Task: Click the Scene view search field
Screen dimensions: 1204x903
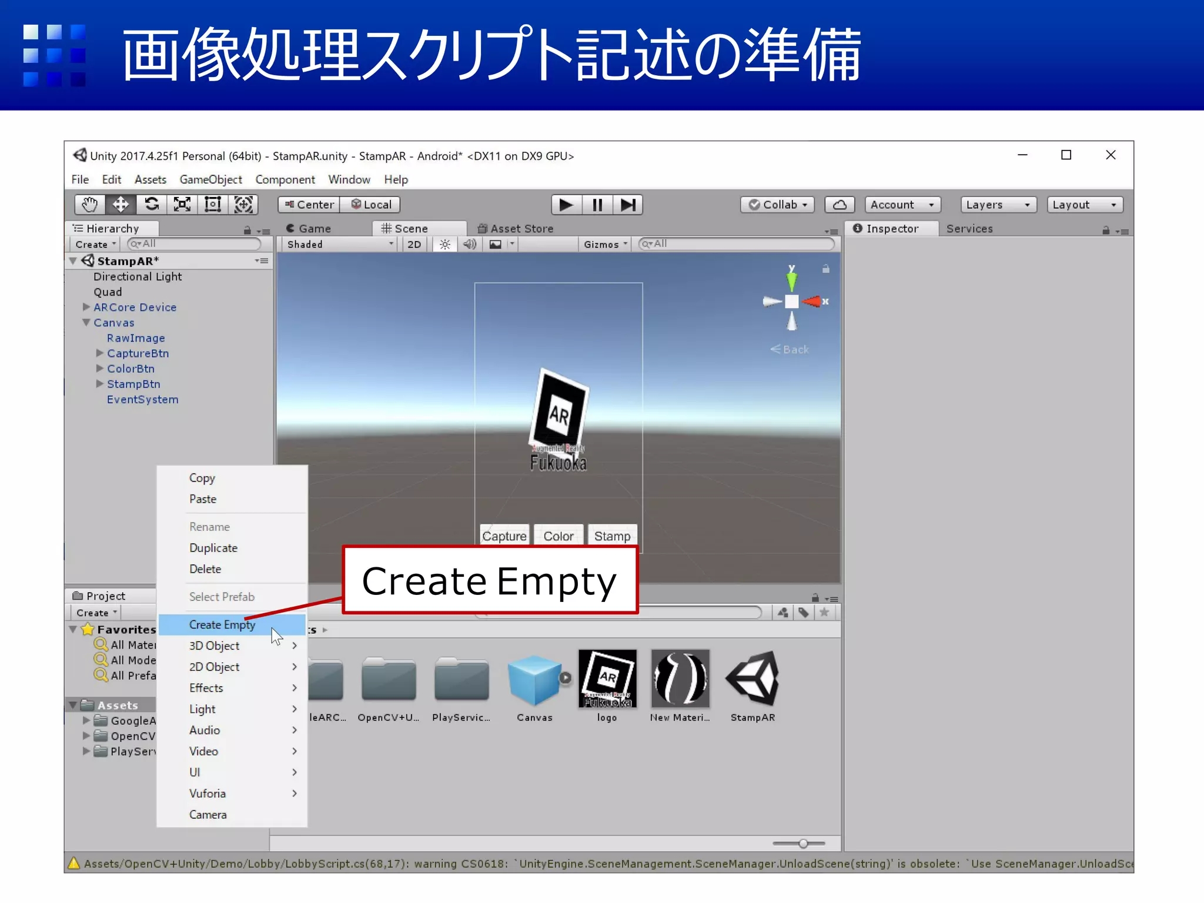Action: 737,243
